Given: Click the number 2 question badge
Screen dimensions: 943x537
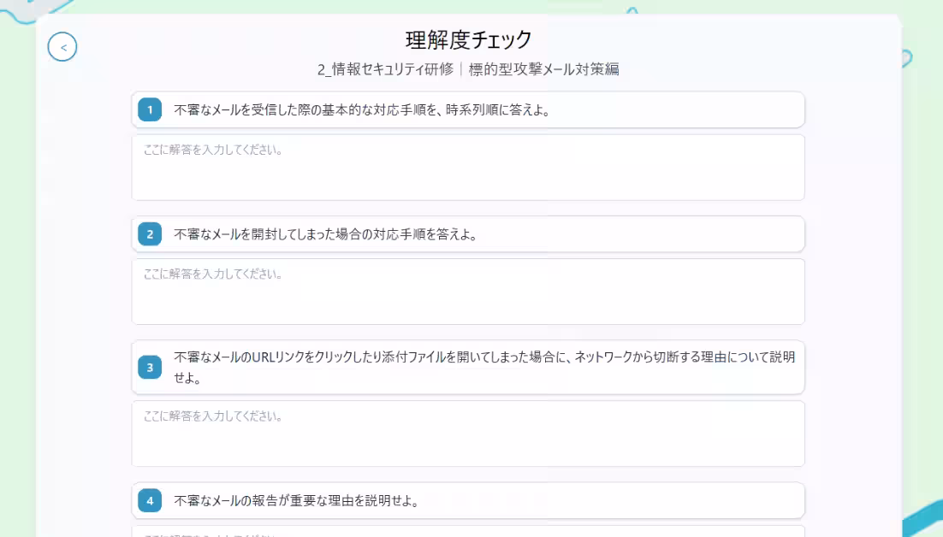Looking at the screenshot, I should pyautogui.click(x=150, y=234).
